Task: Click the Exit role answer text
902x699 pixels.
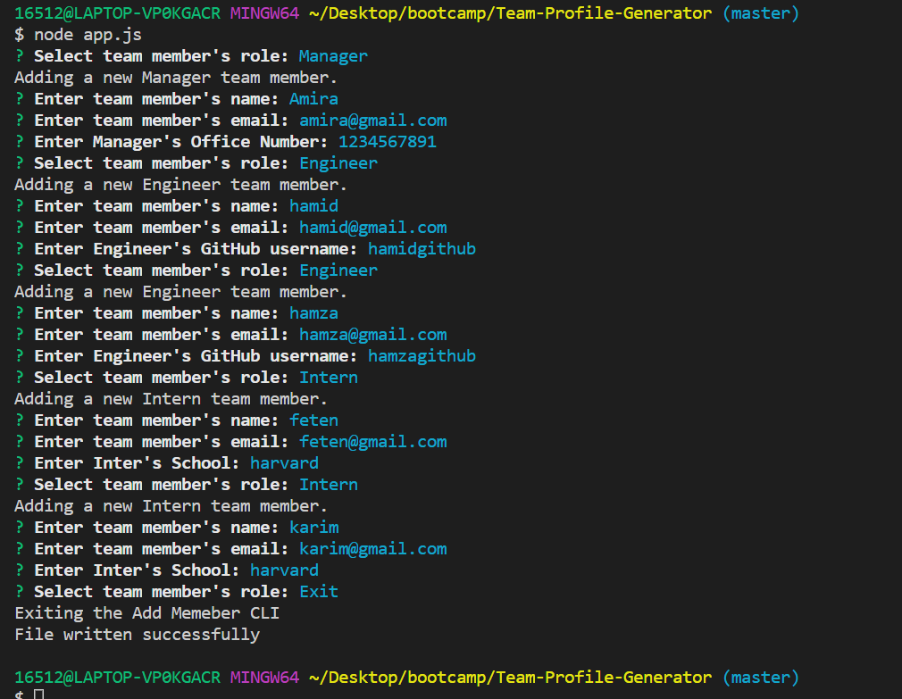Action: tap(318, 591)
